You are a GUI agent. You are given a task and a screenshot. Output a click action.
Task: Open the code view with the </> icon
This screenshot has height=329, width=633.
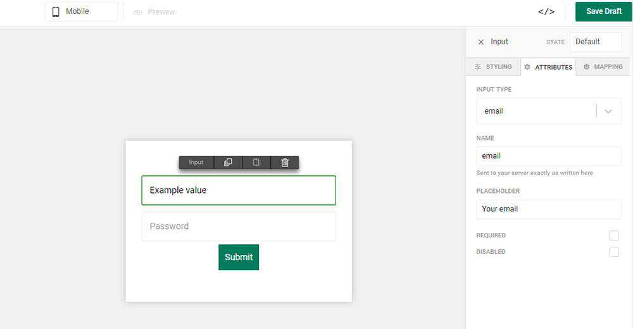[x=546, y=11]
